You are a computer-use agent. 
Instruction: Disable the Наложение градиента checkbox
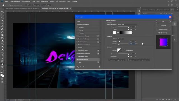(77, 54)
